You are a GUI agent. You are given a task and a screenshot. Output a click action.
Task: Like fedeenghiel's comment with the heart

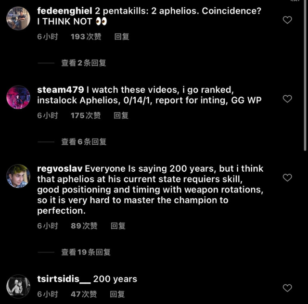click(x=287, y=20)
